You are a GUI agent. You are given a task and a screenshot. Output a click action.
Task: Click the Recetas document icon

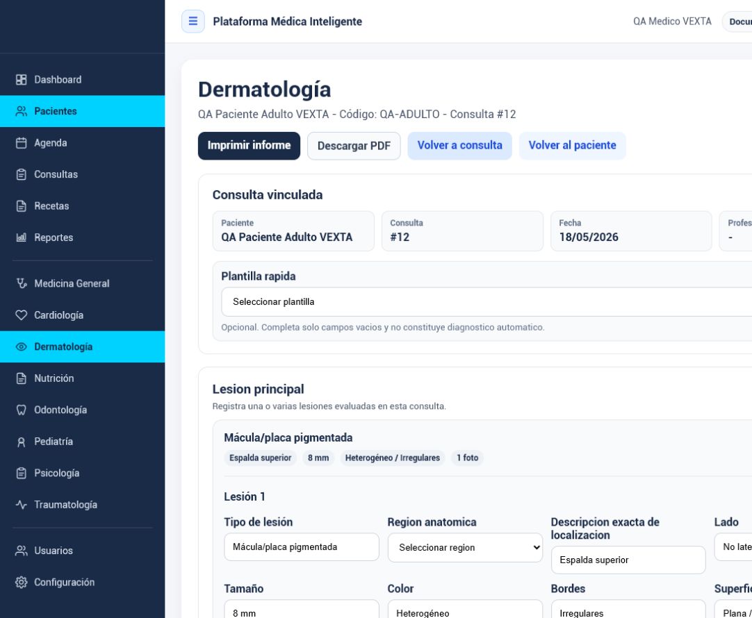click(x=21, y=206)
